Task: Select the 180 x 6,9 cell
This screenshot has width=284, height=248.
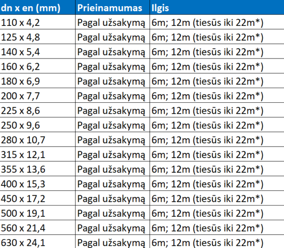Action: (x=37, y=81)
